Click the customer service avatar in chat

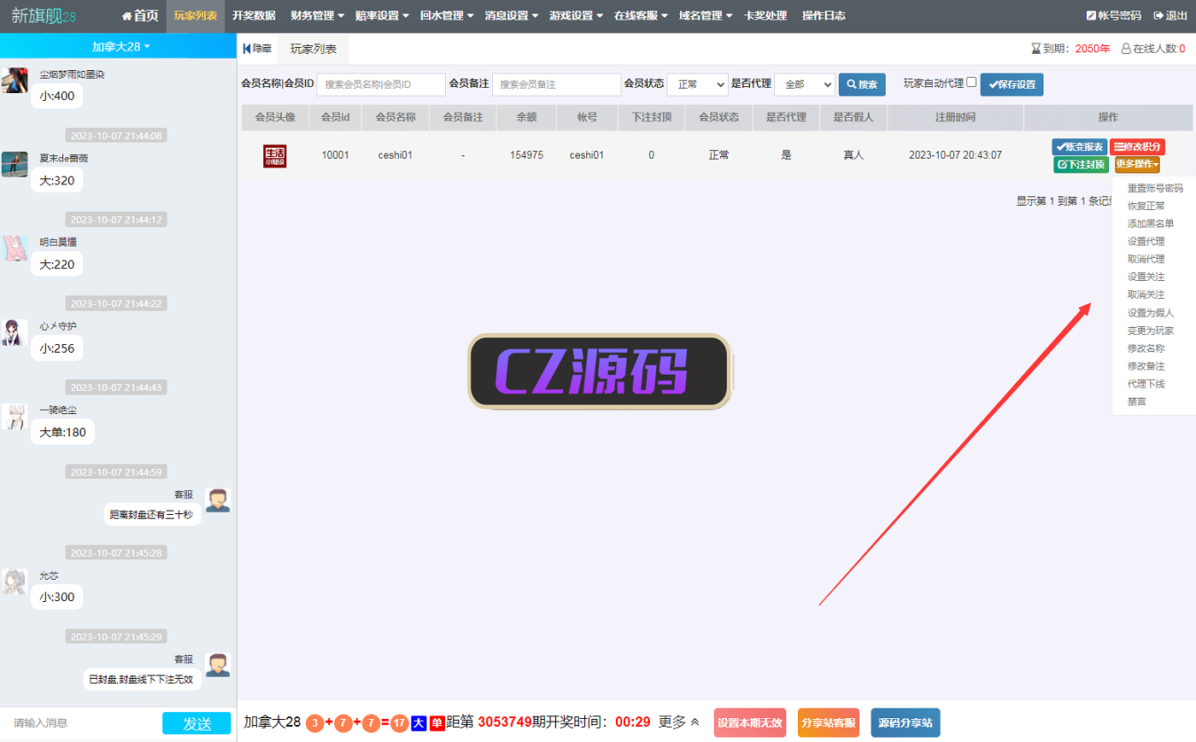pyautogui.click(x=218, y=500)
